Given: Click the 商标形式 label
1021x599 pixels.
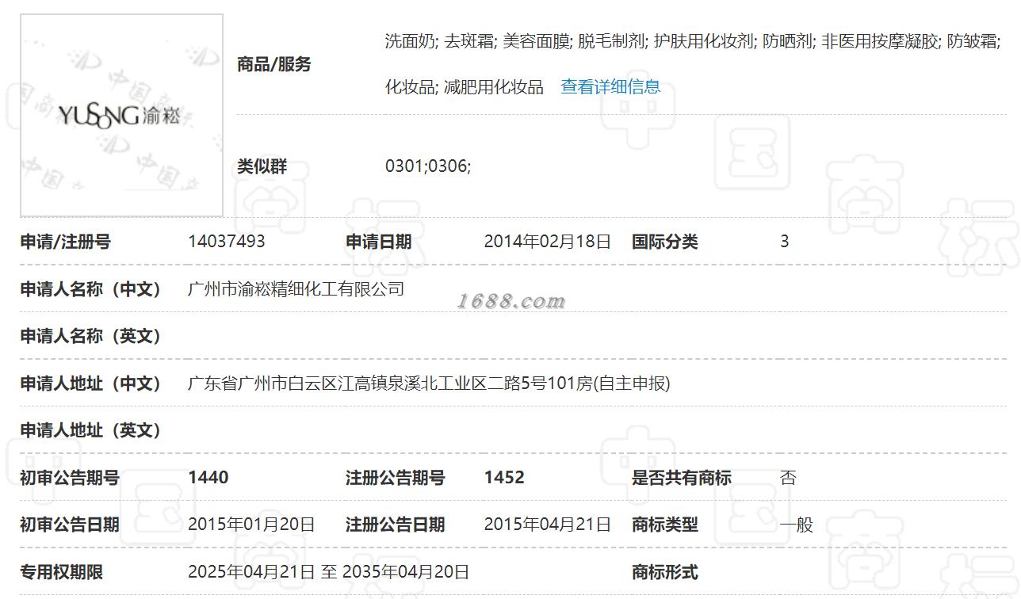Looking at the screenshot, I should tap(665, 573).
